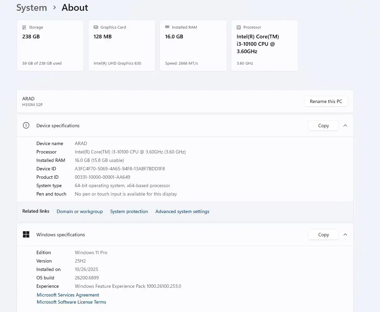Screen dimensions: 380x312
Task: Click the Installed RAM icon
Action: (x=167, y=27)
